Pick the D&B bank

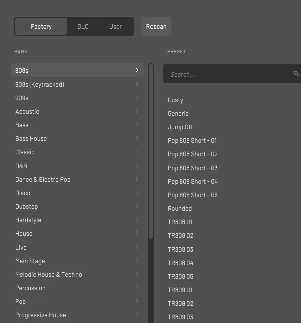click(21, 166)
